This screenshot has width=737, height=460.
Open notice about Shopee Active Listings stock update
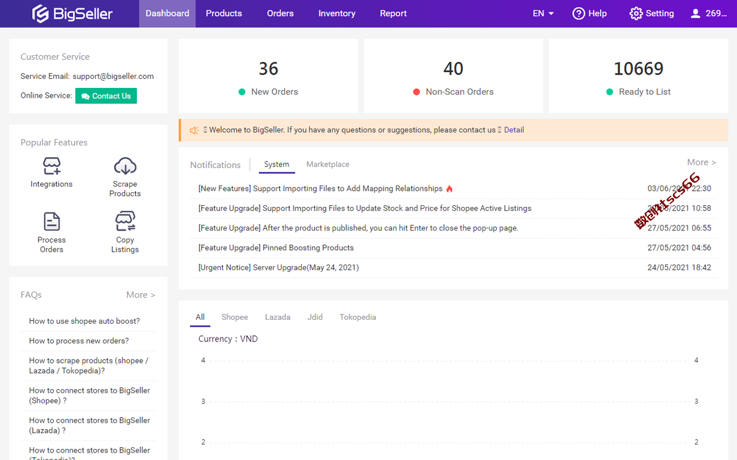click(365, 208)
